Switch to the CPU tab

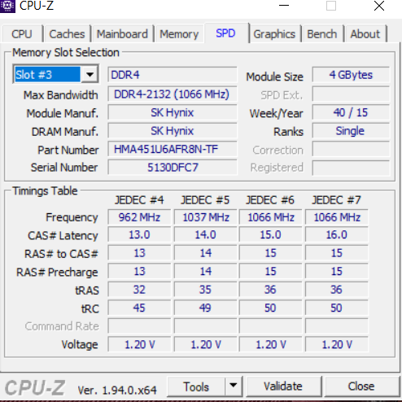point(22,34)
